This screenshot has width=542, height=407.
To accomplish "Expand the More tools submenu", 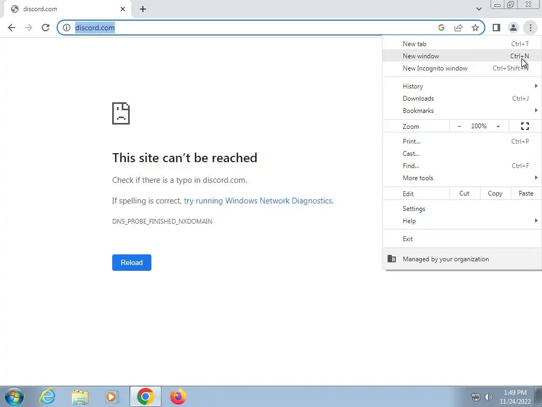I will click(x=462, y=178).
